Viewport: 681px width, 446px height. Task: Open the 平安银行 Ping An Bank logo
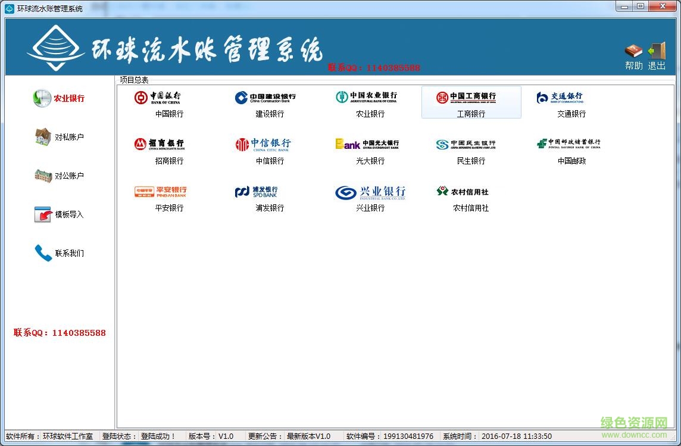160,192
